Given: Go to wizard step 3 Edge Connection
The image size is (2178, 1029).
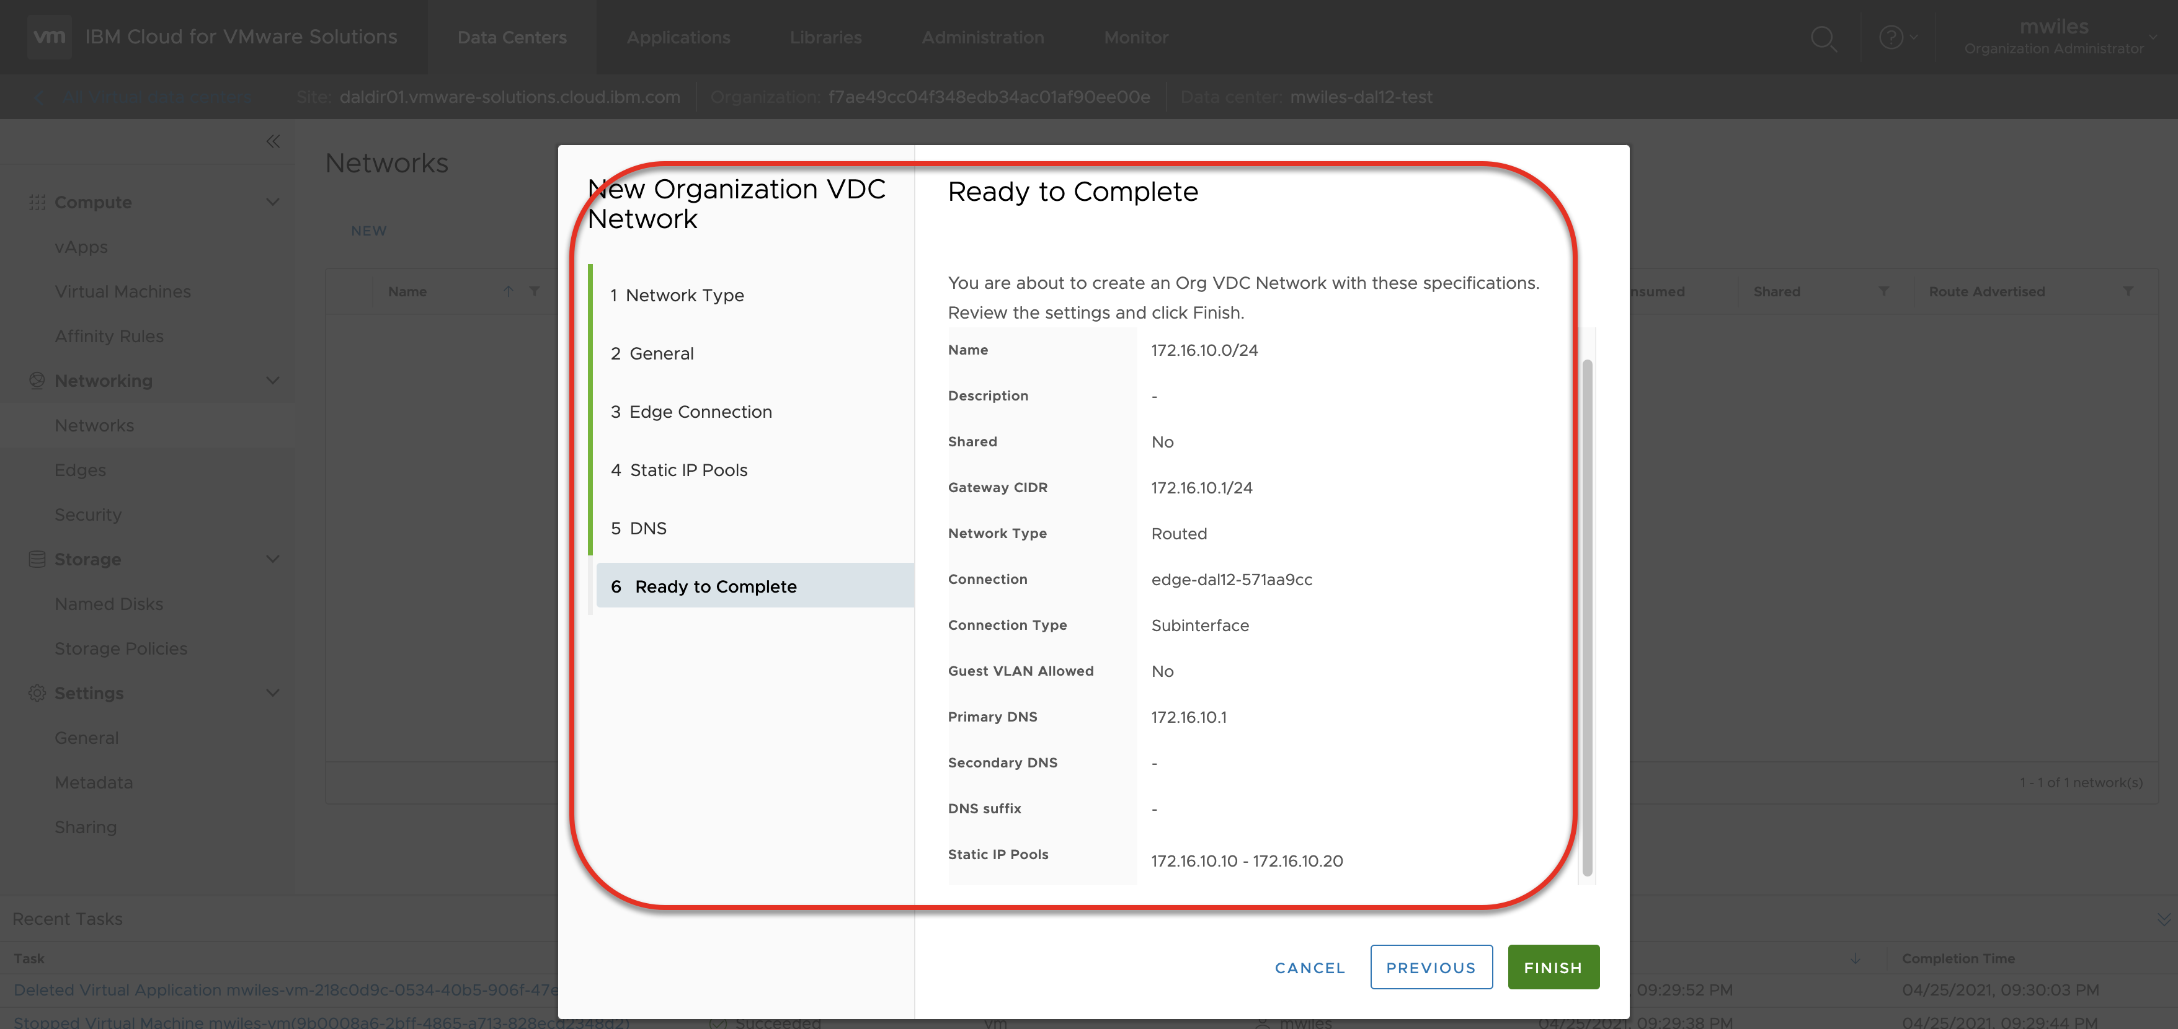Looking at the screenshot, I should 700,412.
